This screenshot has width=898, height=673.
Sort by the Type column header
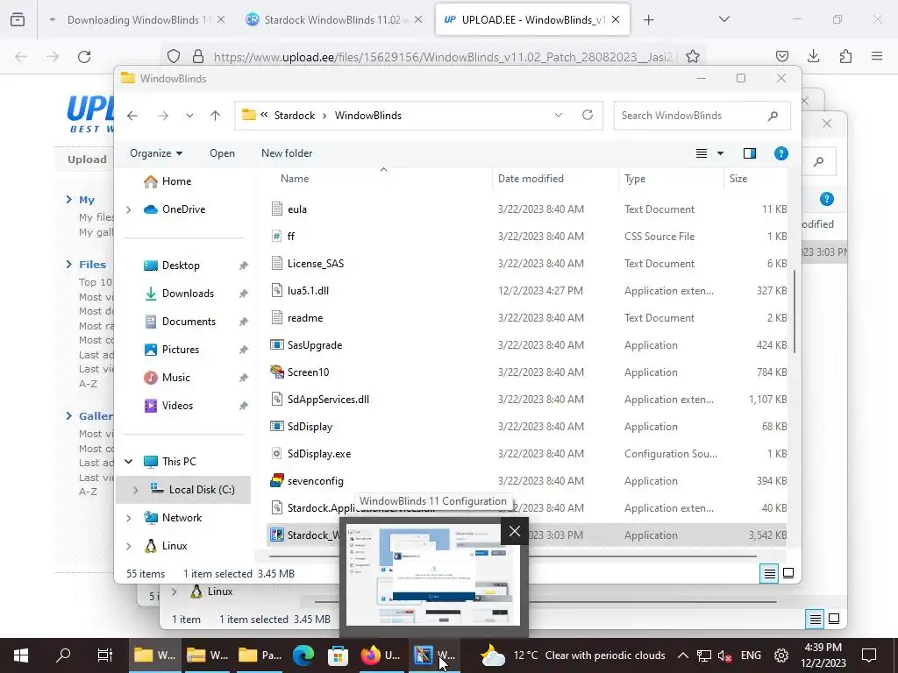[635, 179]
